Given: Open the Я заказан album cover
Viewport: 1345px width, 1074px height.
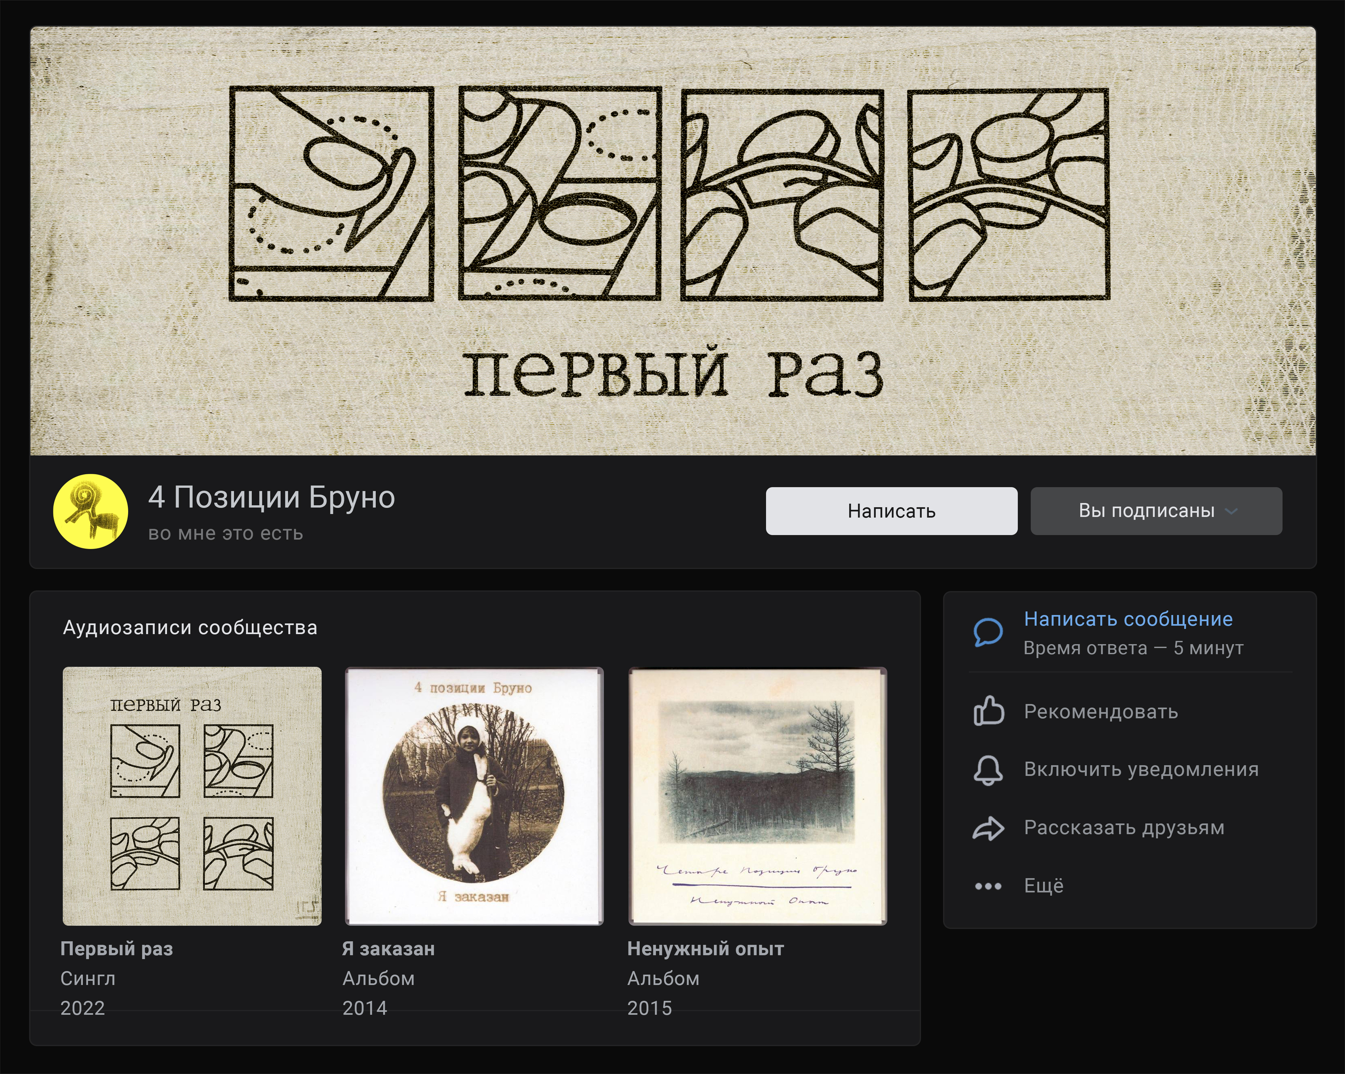Looking at the screenshot, I should (x=474, y=796).
